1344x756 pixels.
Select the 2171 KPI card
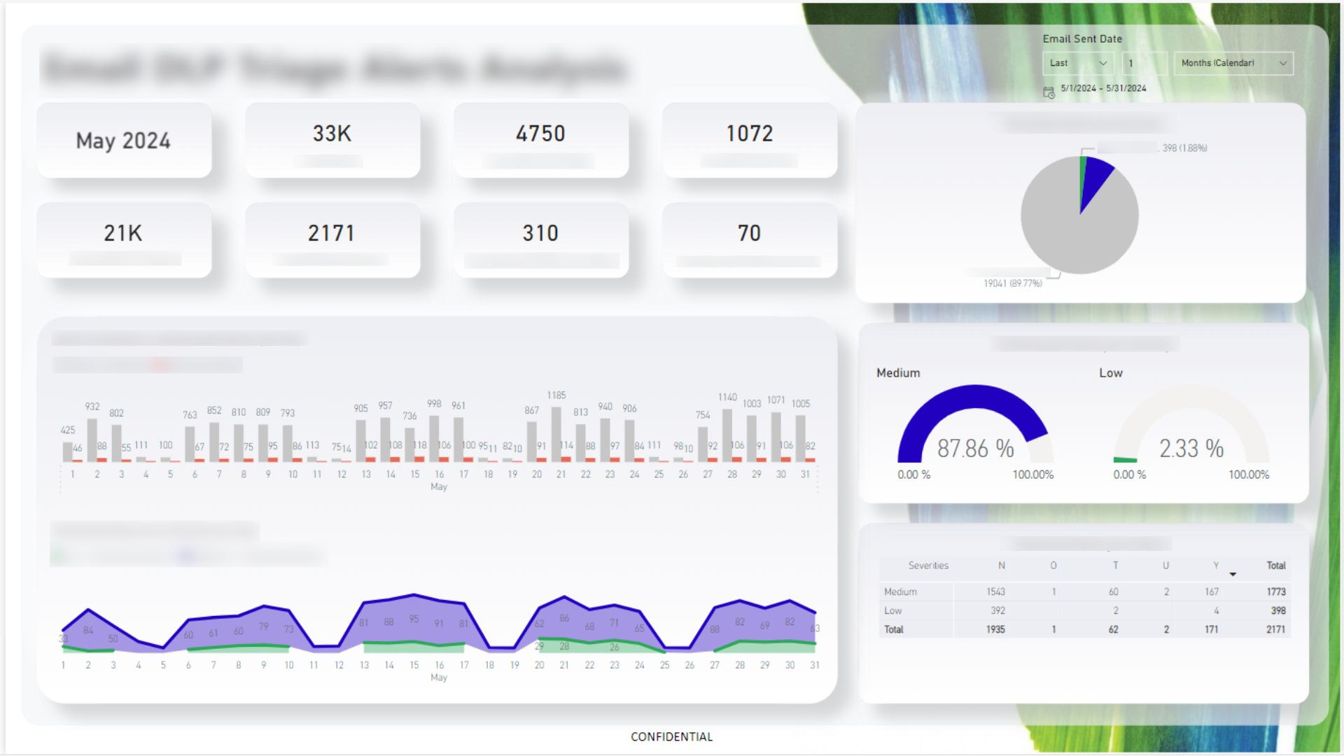pos(332,240)
